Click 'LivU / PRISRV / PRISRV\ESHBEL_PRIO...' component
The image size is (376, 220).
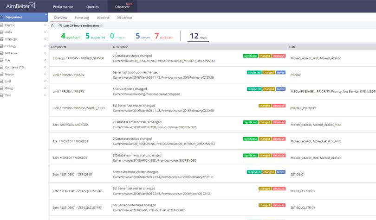80,108
